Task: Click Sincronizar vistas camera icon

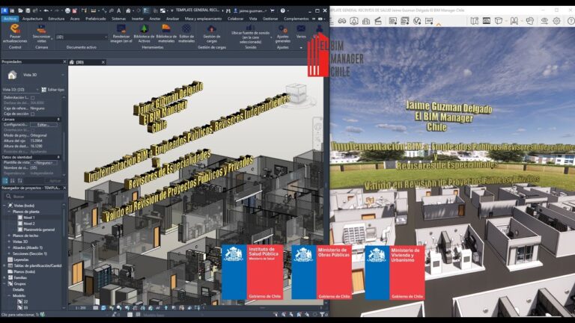Action: 41,29
